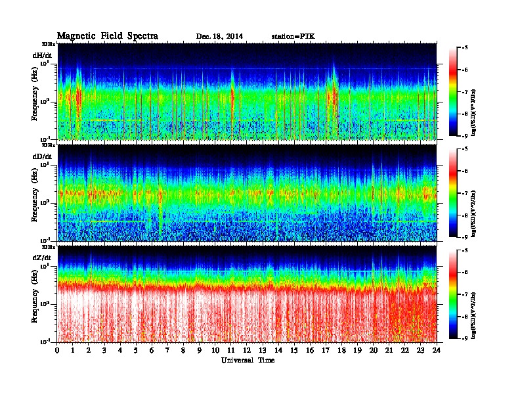The width and height of the screenshot is (520, 402).
Task: Click hour tick label "16" on time axis
Action: pos(310,350)
